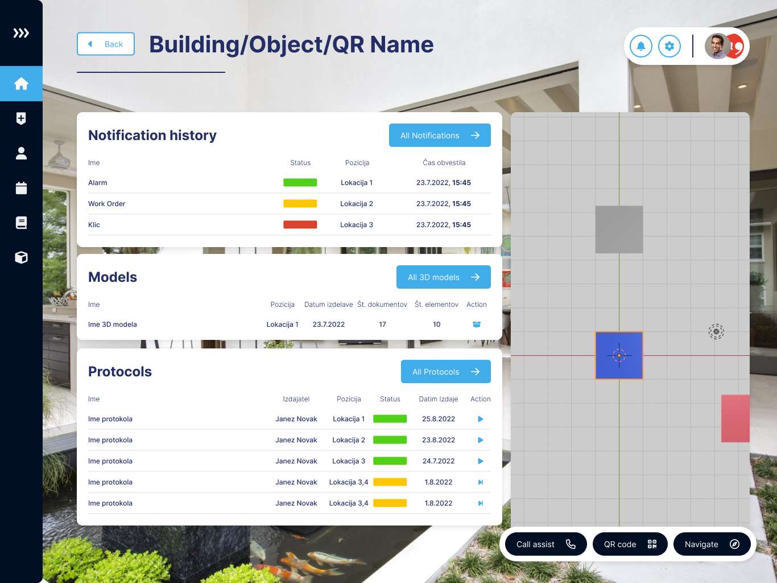Open All Protocols list
This screenshot has height=583, width=777.
click(445, 372)
